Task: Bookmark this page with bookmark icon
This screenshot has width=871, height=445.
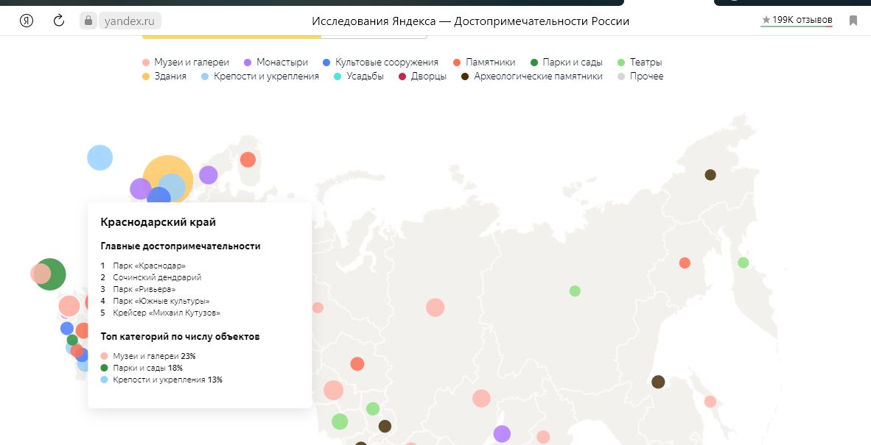Action: click(x=853, y=21)
